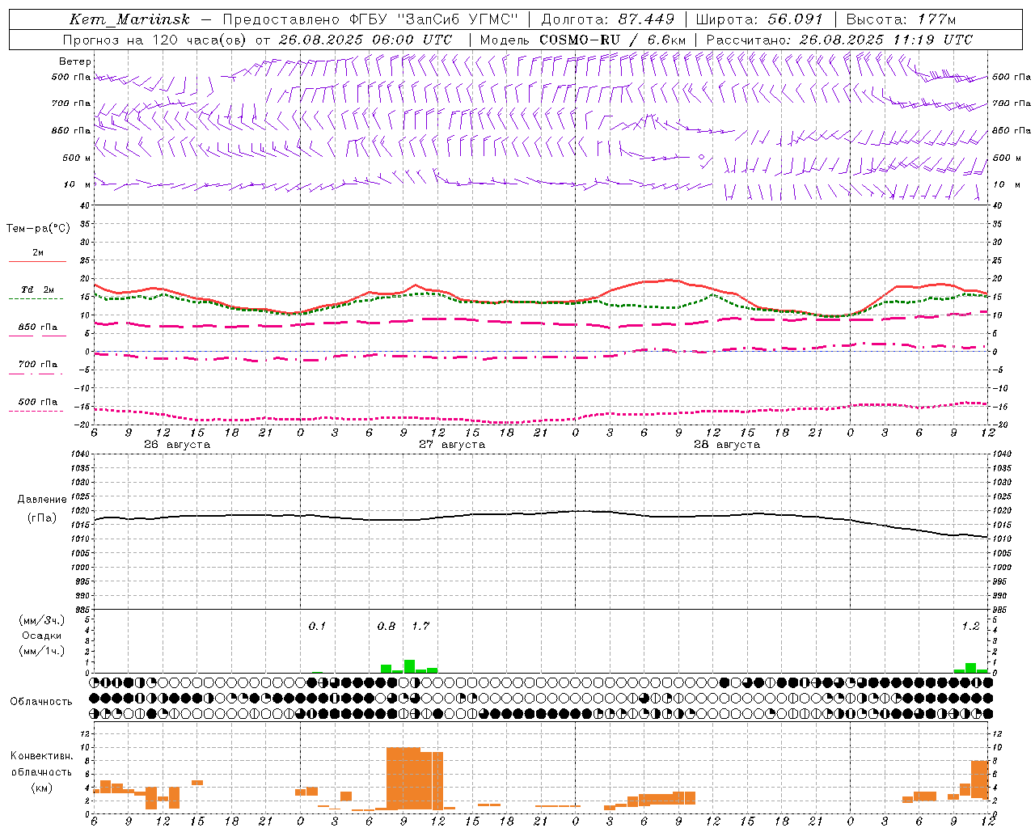Click the "Рассчитано: 26.08.2025 11:19 UTC" text
The width and height of the screenshot is (1035, 828).
(839, 40)
